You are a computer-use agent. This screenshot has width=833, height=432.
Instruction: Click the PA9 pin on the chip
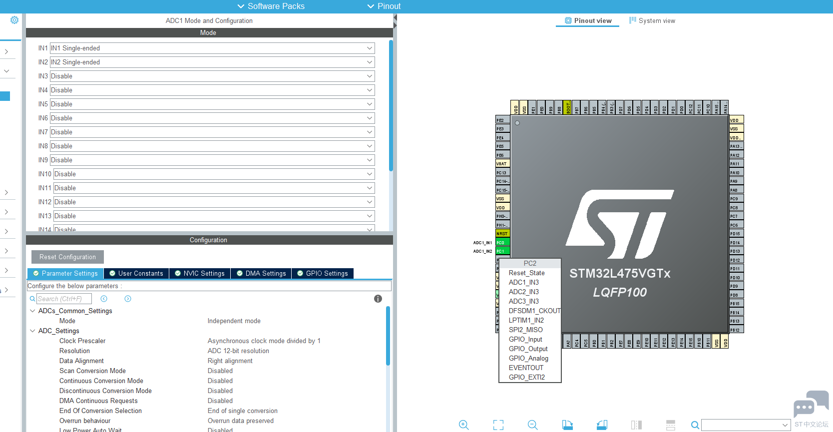click(x=737, y=181)
